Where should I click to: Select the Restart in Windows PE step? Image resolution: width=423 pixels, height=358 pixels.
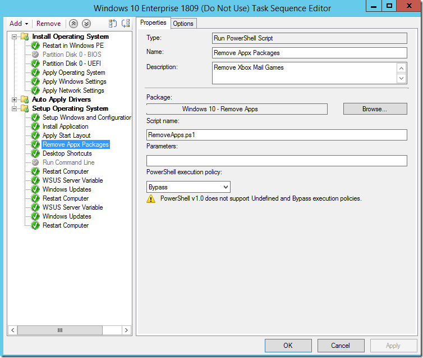(73, 46)
